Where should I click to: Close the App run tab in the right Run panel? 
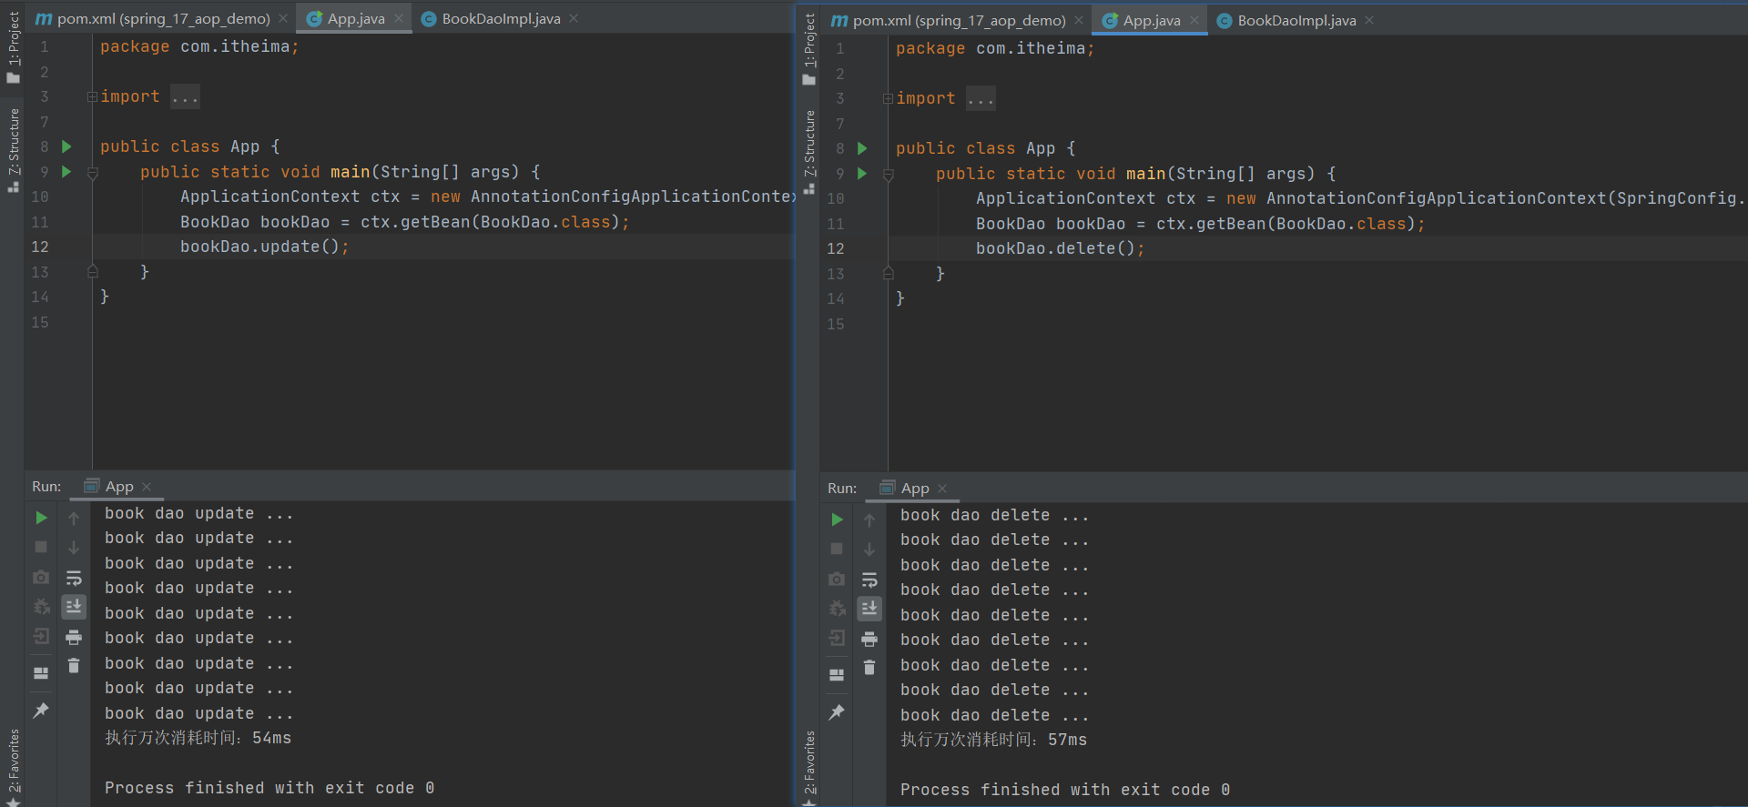[x=942, y=489]
